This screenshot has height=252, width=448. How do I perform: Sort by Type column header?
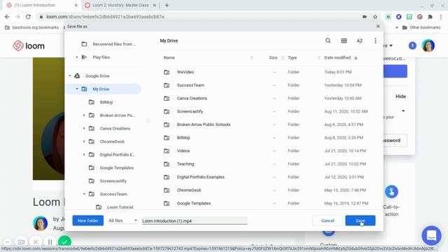tap(292, 57)
